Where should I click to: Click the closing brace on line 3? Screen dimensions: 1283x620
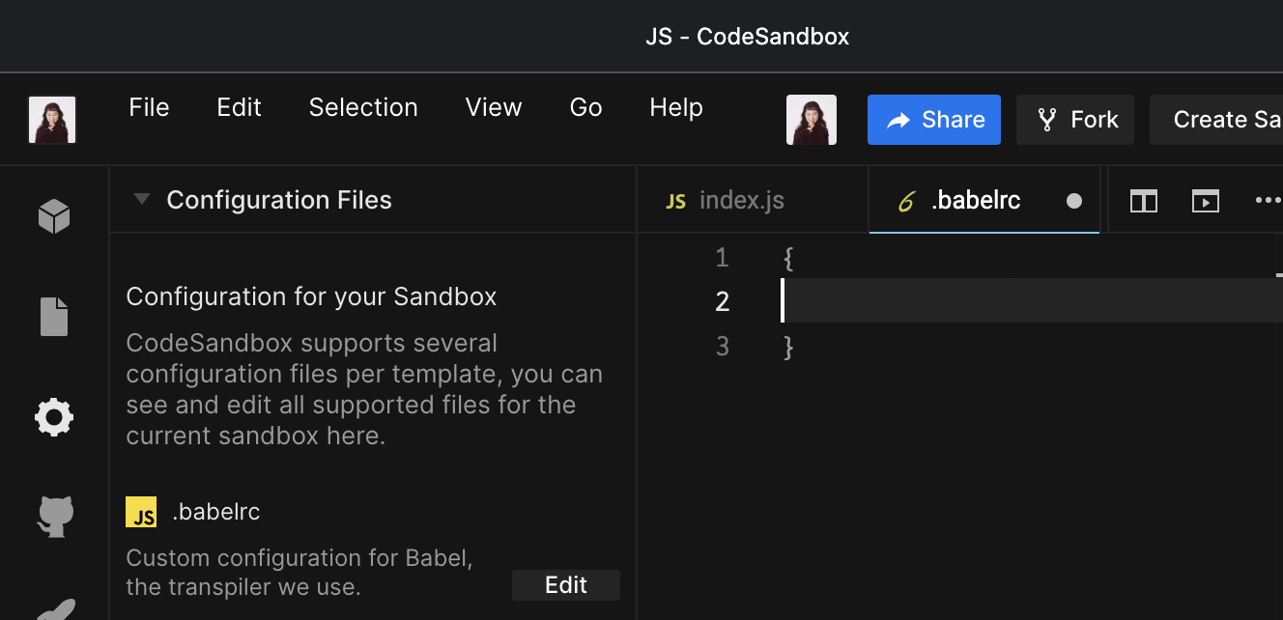click(x=788, y=347)
